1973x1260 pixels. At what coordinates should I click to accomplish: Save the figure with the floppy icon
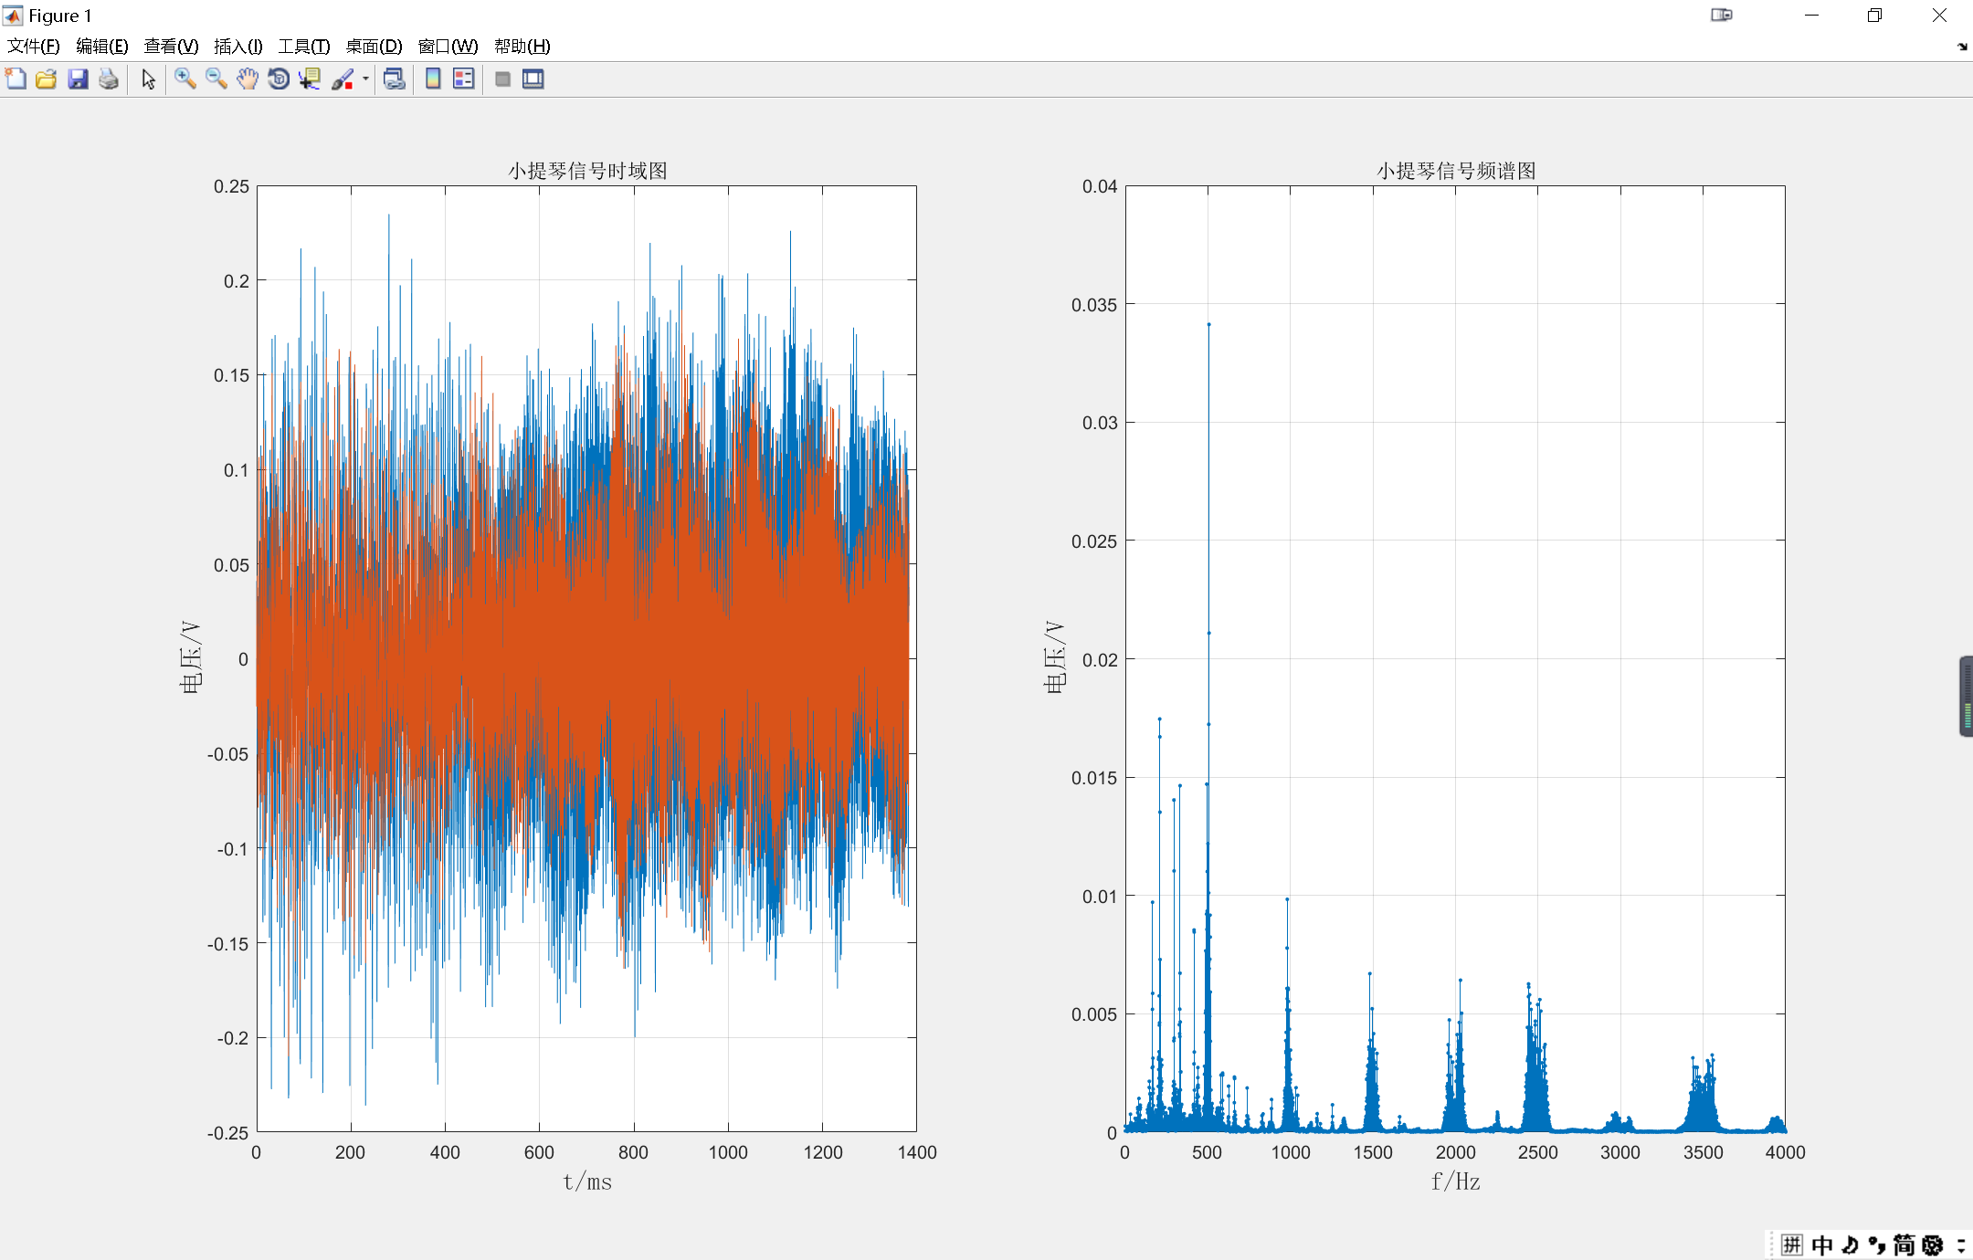[x=78, y=79]
